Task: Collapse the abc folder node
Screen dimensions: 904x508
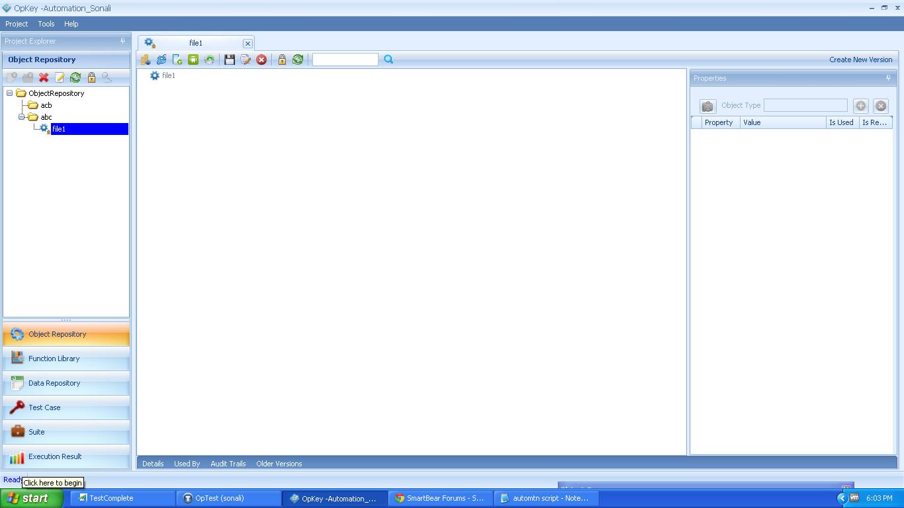Action: (20, 116)
